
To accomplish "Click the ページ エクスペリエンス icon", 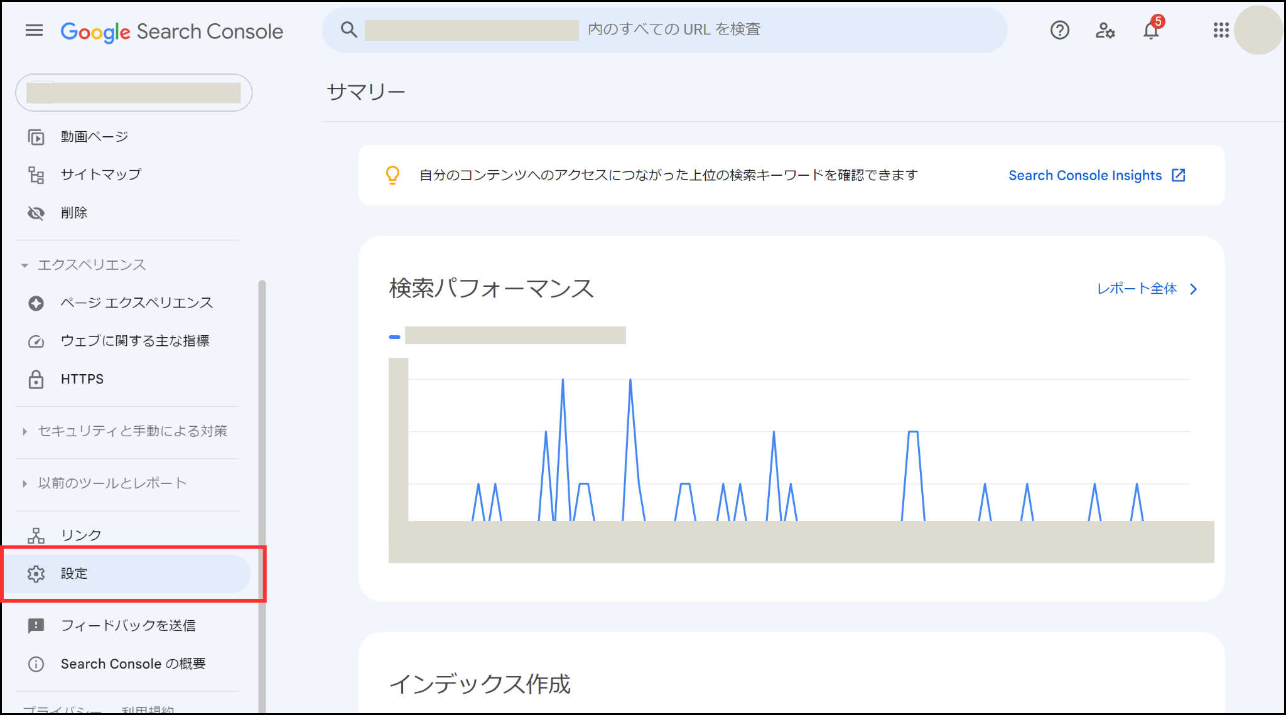I will pyautogui.click(x=36, y=303).
